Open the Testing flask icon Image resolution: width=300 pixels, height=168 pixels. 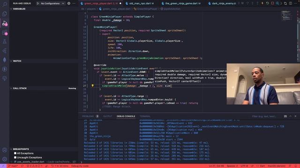point(4,42)
